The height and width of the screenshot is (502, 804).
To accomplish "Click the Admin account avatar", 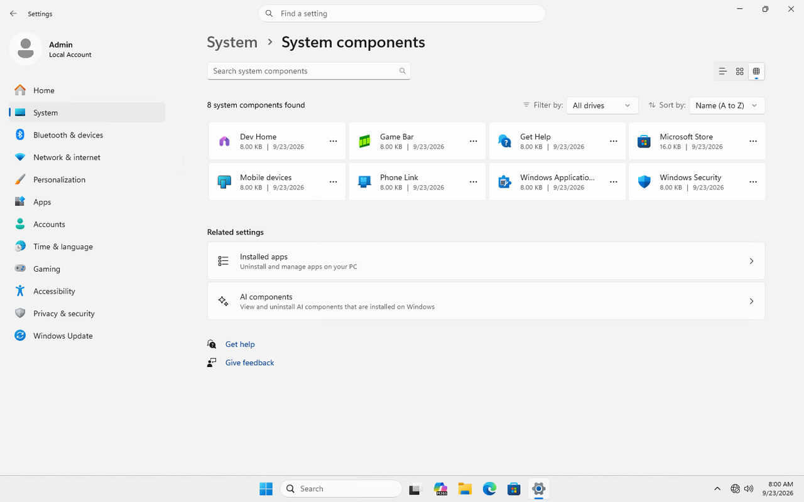I will point(25,49).
